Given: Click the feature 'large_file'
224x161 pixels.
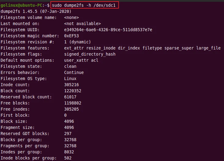Looking at the screenshot, I should coord(208,48).
